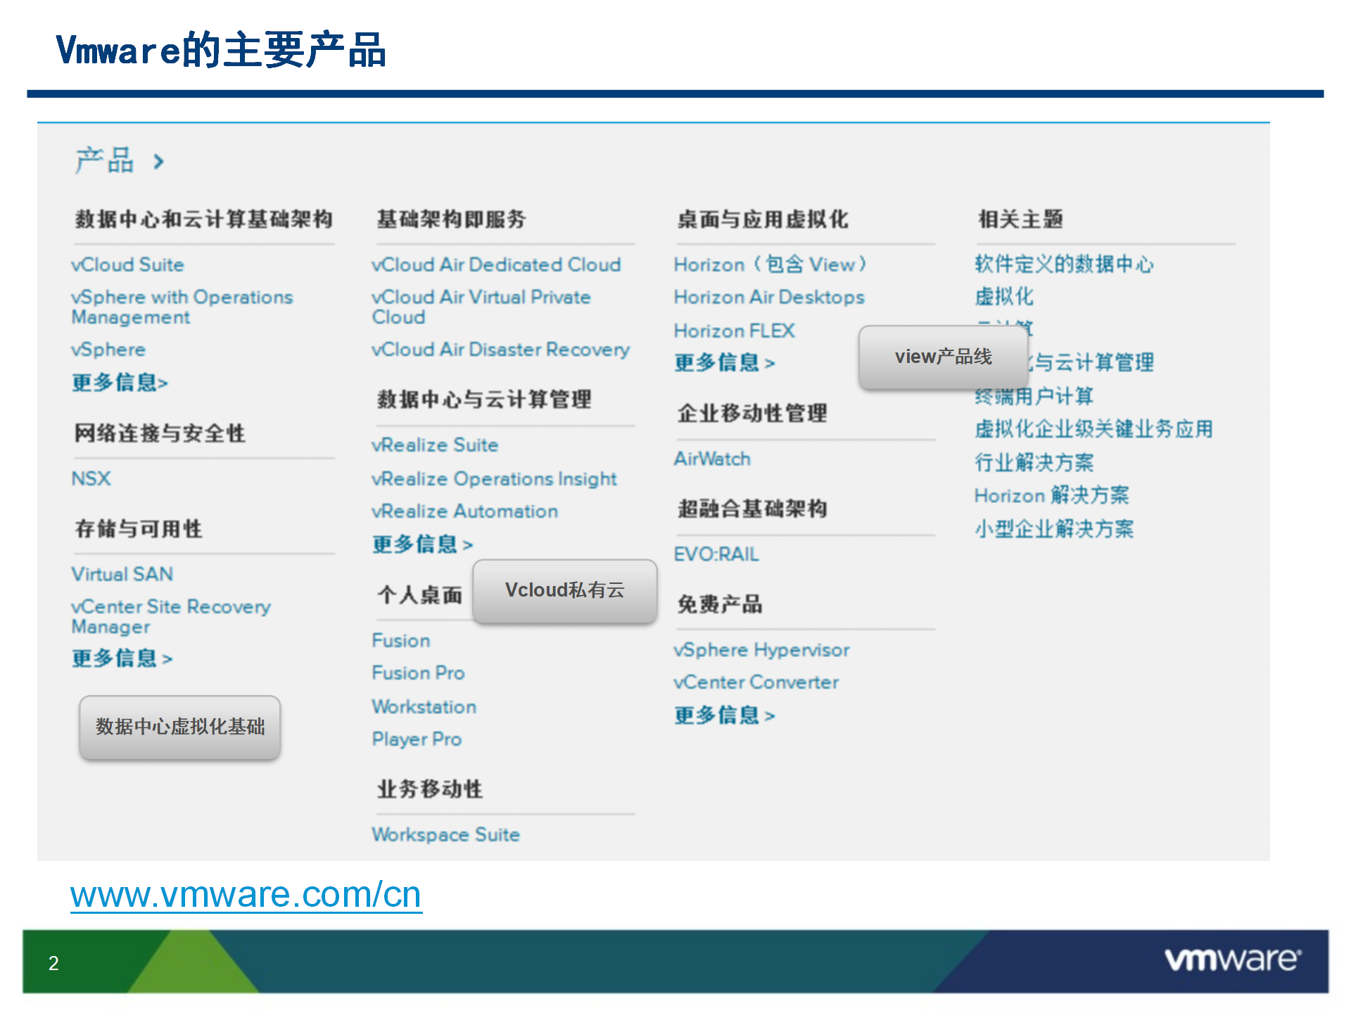The width and height of the screenshot is (1351, 1013).
Task: Click the 业务移动性 heading
Action: coord(429,789)
